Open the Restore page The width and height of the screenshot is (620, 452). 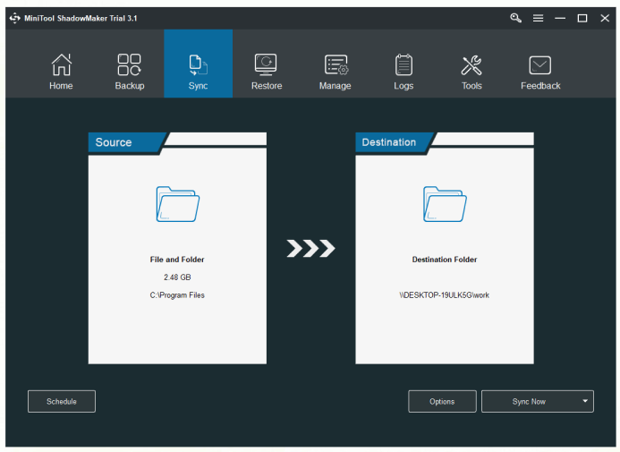(266, 65)
